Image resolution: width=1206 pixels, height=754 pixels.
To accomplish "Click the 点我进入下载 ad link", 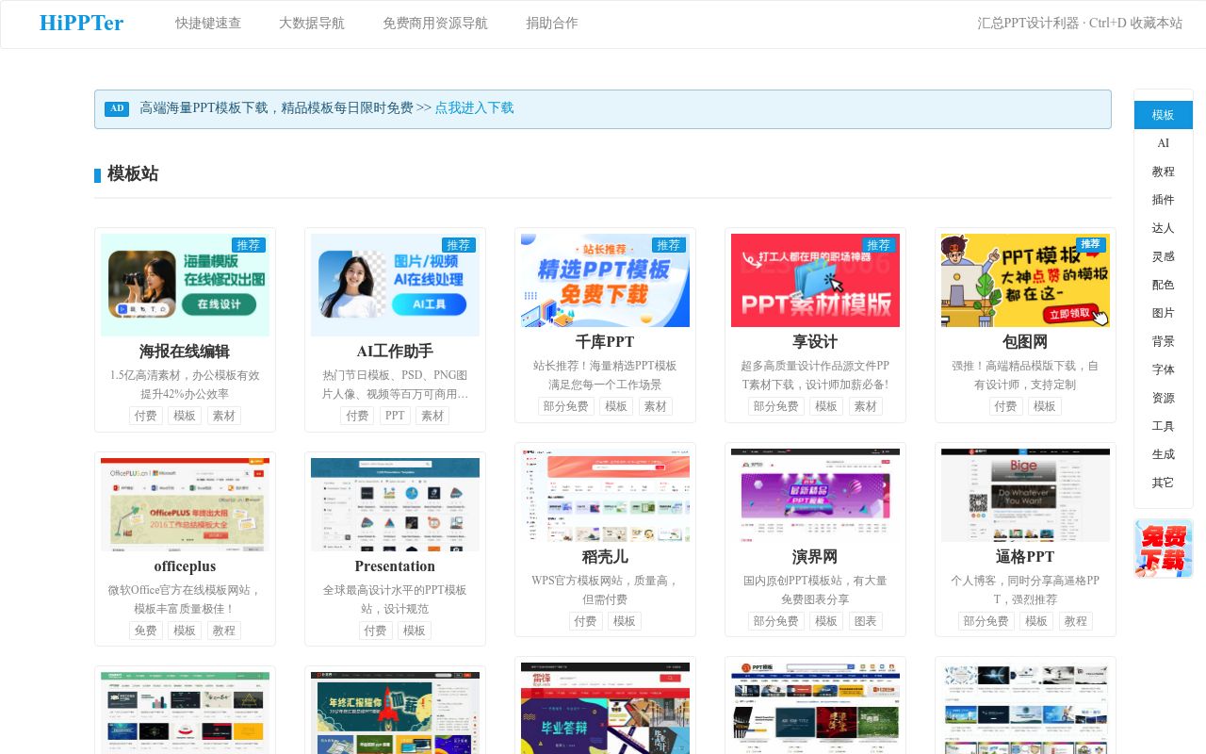I will coord(475,108).
